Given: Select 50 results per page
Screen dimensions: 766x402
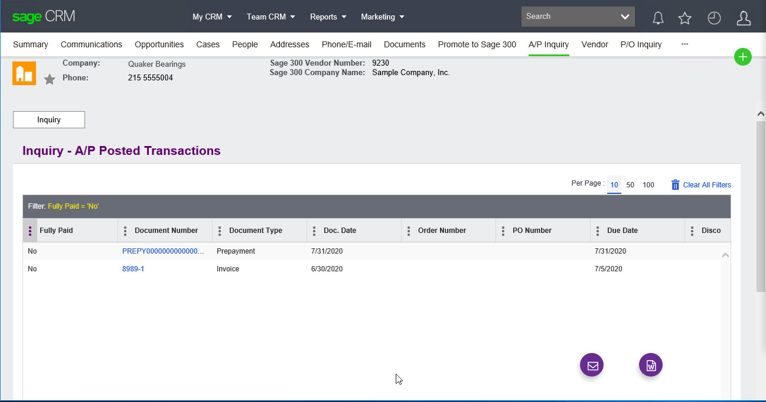Looking at the screenshot, I should [630, 184].
